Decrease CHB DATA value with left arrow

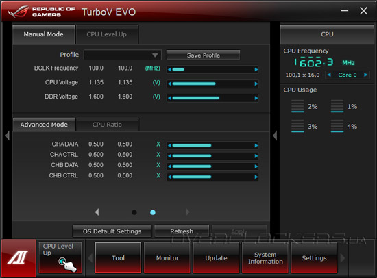pos(170,166)
